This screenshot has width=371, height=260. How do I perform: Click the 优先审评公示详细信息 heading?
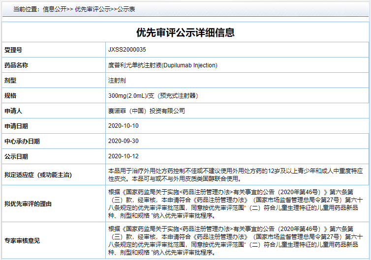pyautogui.click(x=185, y=32)
